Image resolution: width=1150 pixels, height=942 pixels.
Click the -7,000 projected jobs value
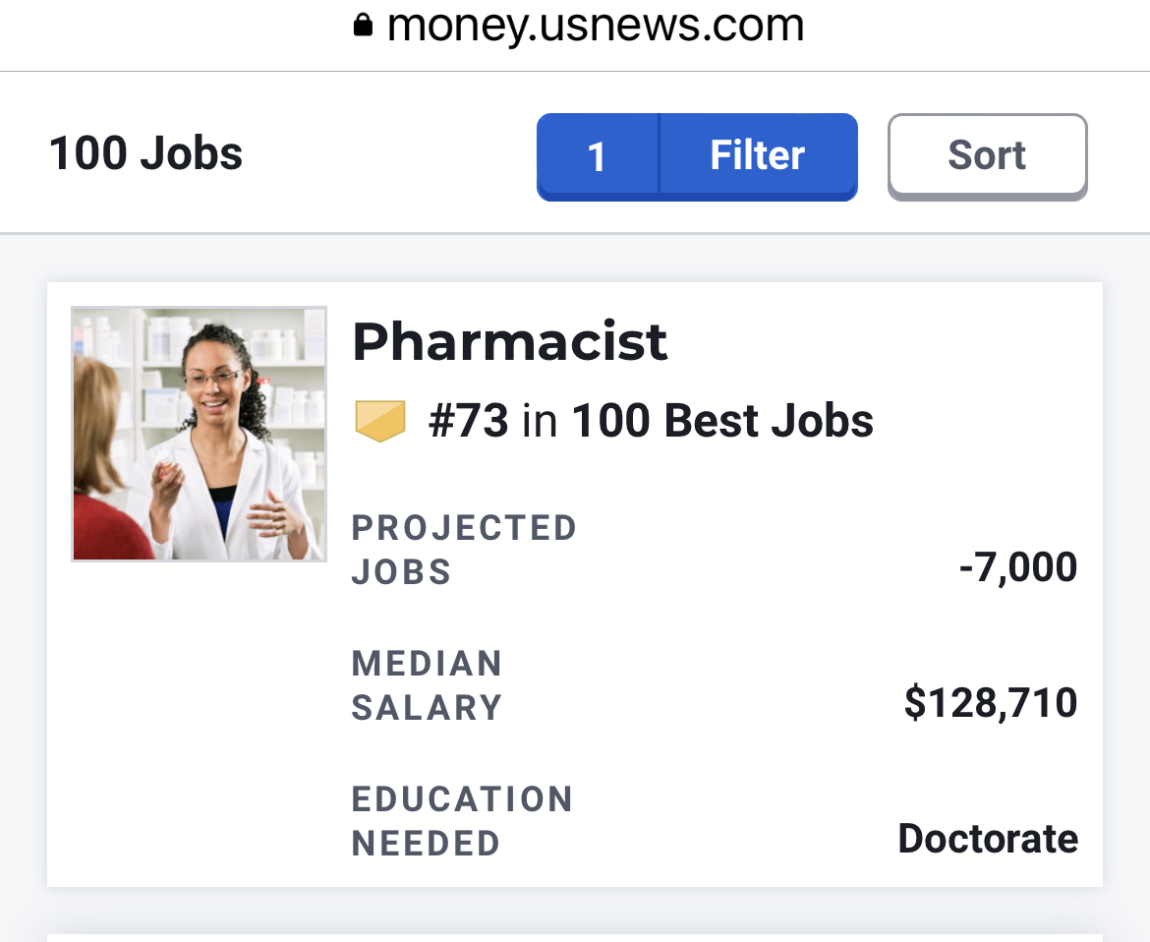(1017, 567)
